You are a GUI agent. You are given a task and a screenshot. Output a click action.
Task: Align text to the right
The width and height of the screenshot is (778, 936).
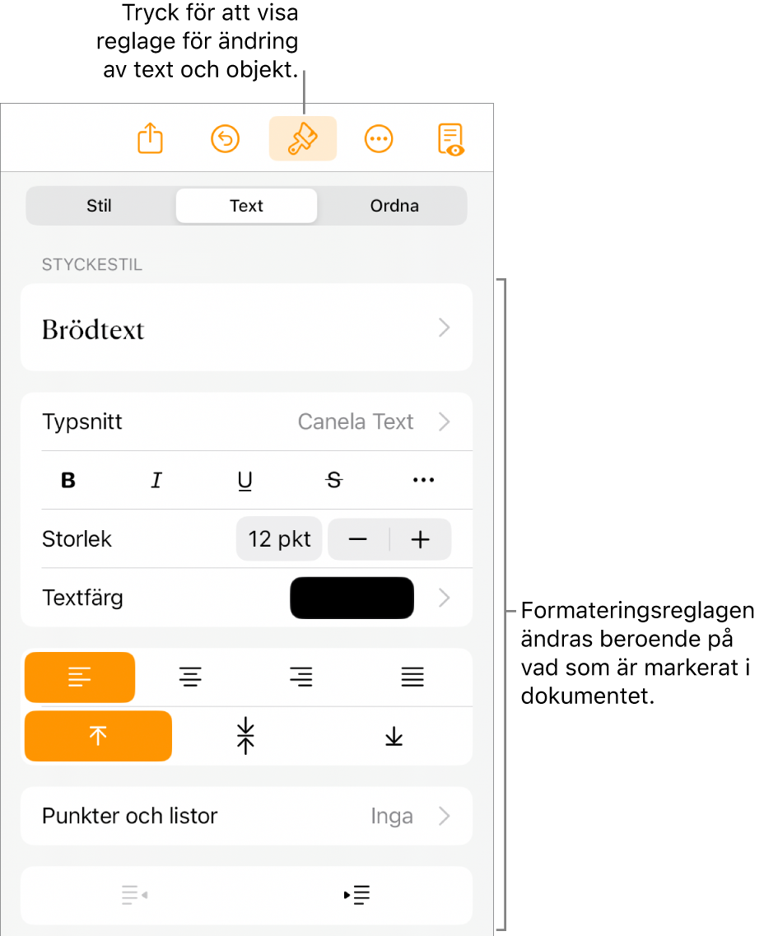tap(301, 677)
